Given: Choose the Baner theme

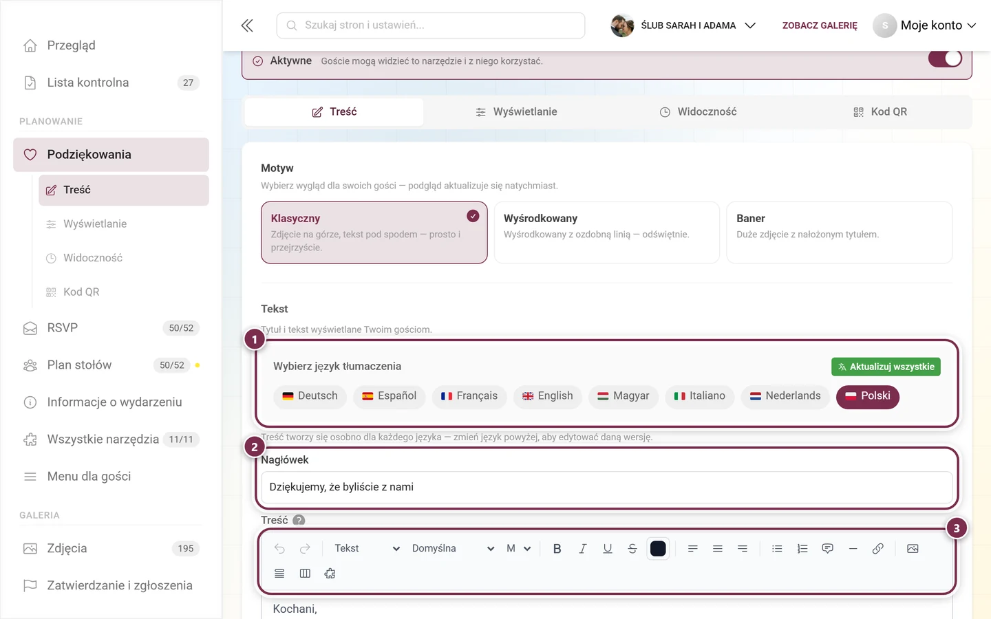Looking at the screenshot, I should click(x=840, y=232).
